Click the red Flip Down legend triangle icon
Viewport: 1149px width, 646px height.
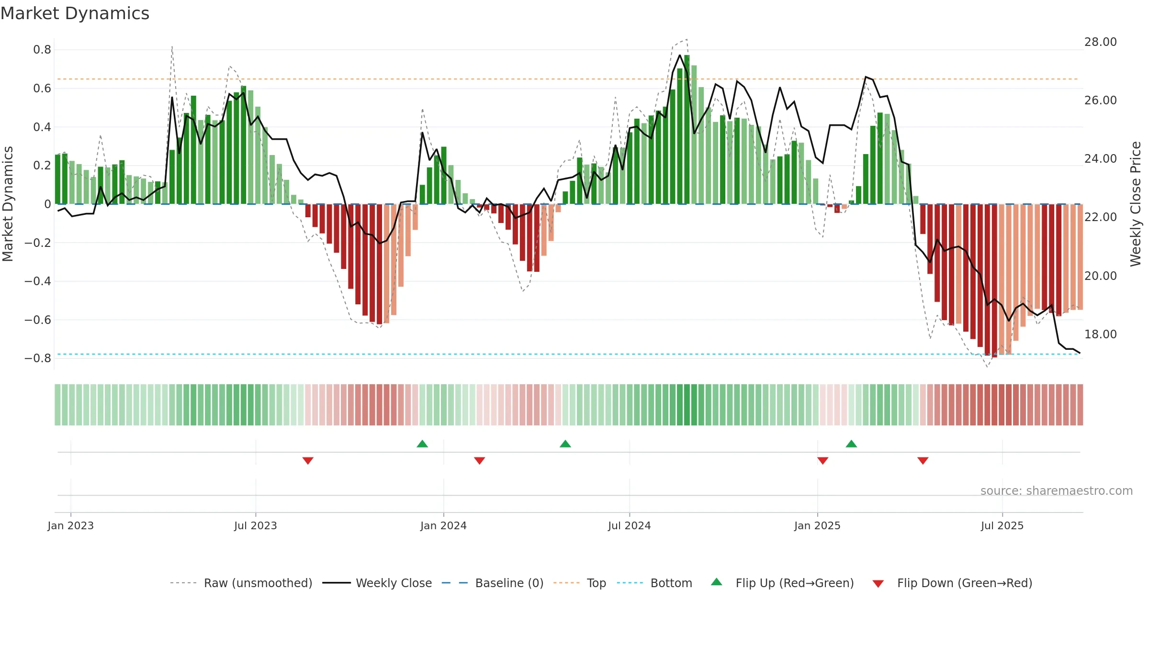point(878,584)
